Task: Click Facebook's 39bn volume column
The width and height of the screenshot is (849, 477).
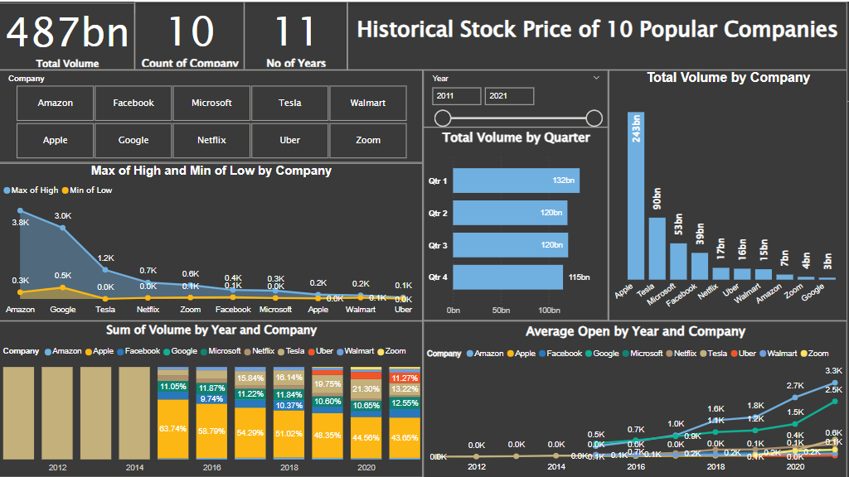Action: coord(700,266)
